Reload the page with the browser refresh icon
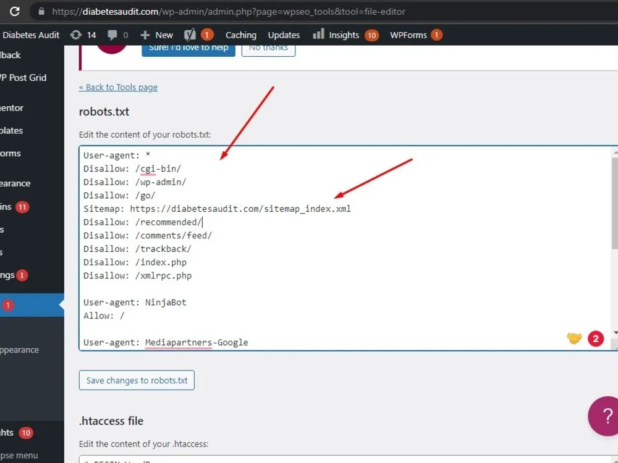This screenshot has width=618, height=463. (x=15, y=11)
